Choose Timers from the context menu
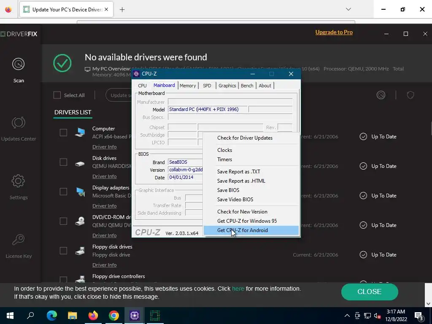Viewport: 432px width, 324px height. point(251,159)
